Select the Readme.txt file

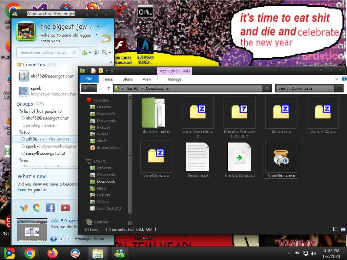pyautogui.click(x=198, y=160)
